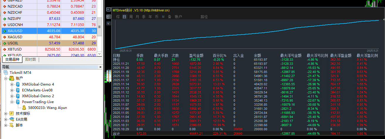
Task: Click the down arrow icon beside XBTUSD
Action: pyautogui.click(x=5, y=49)
